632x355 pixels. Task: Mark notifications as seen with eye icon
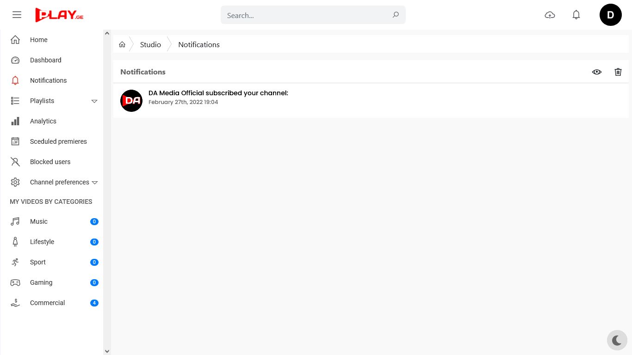[x=597, y=72]
